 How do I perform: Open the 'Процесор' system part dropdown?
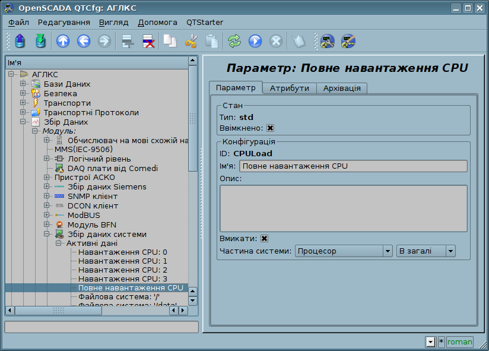click(x=344, y=251)
